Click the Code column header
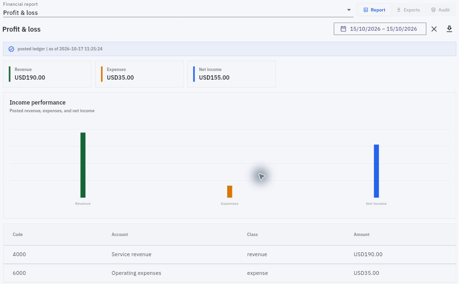Image resolution: width=459 pixels, height=284 pixels. pyautogui.click(x=18, y=235)
